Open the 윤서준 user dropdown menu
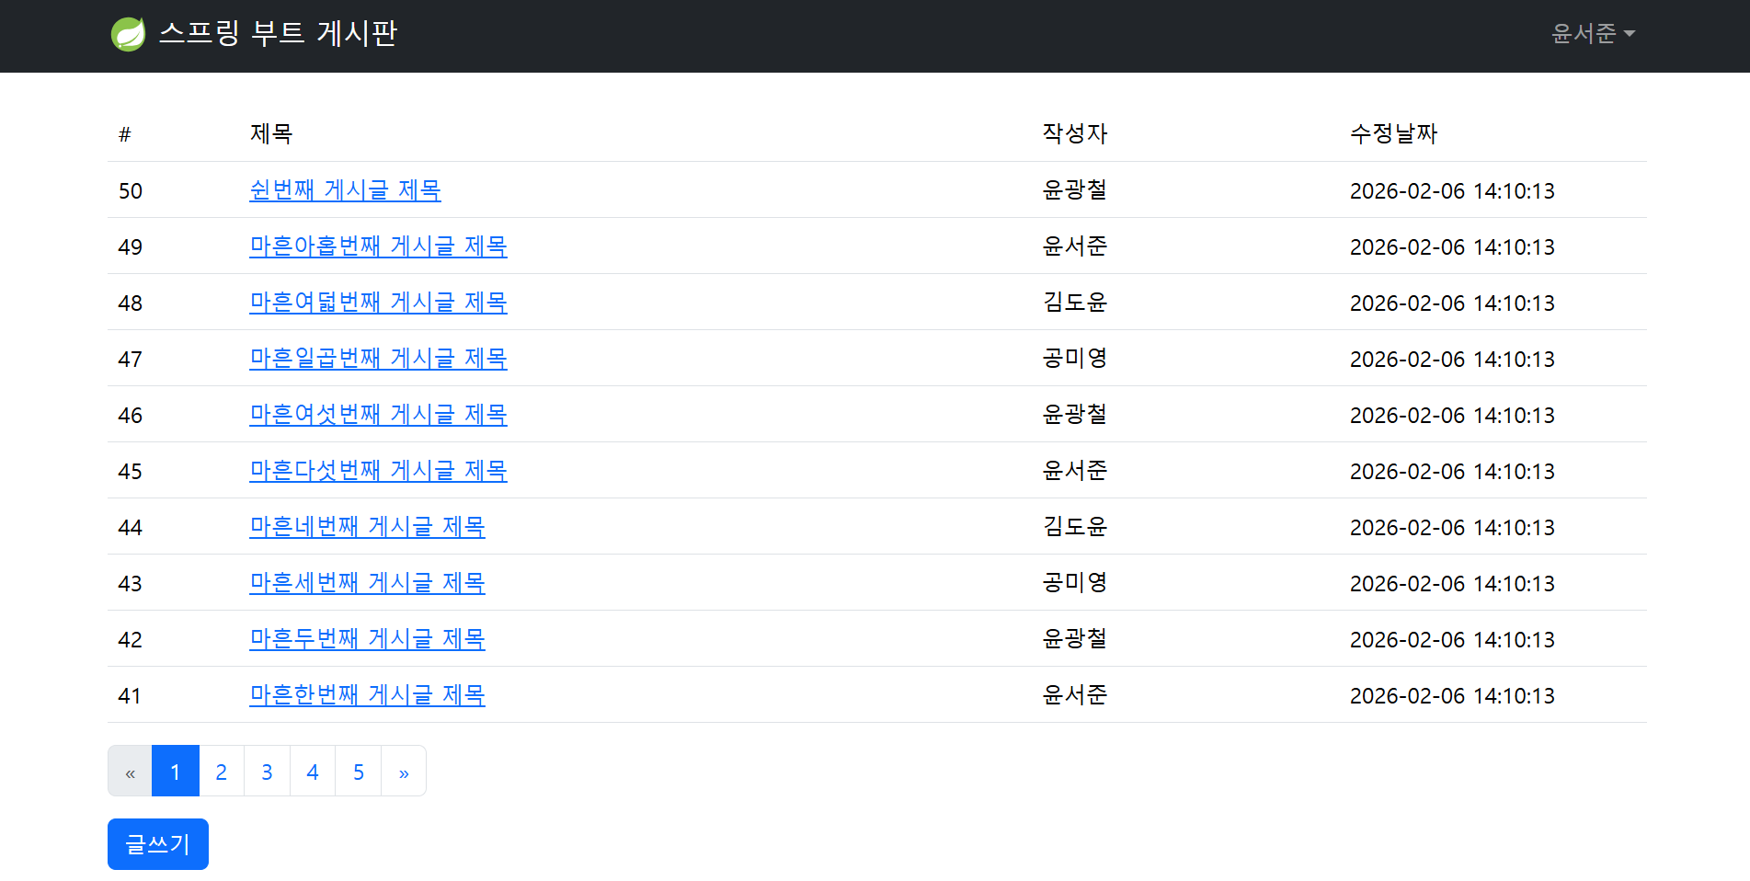Image resolution: width=1750 pixels, height=881 pixels. coord(1592,34)
